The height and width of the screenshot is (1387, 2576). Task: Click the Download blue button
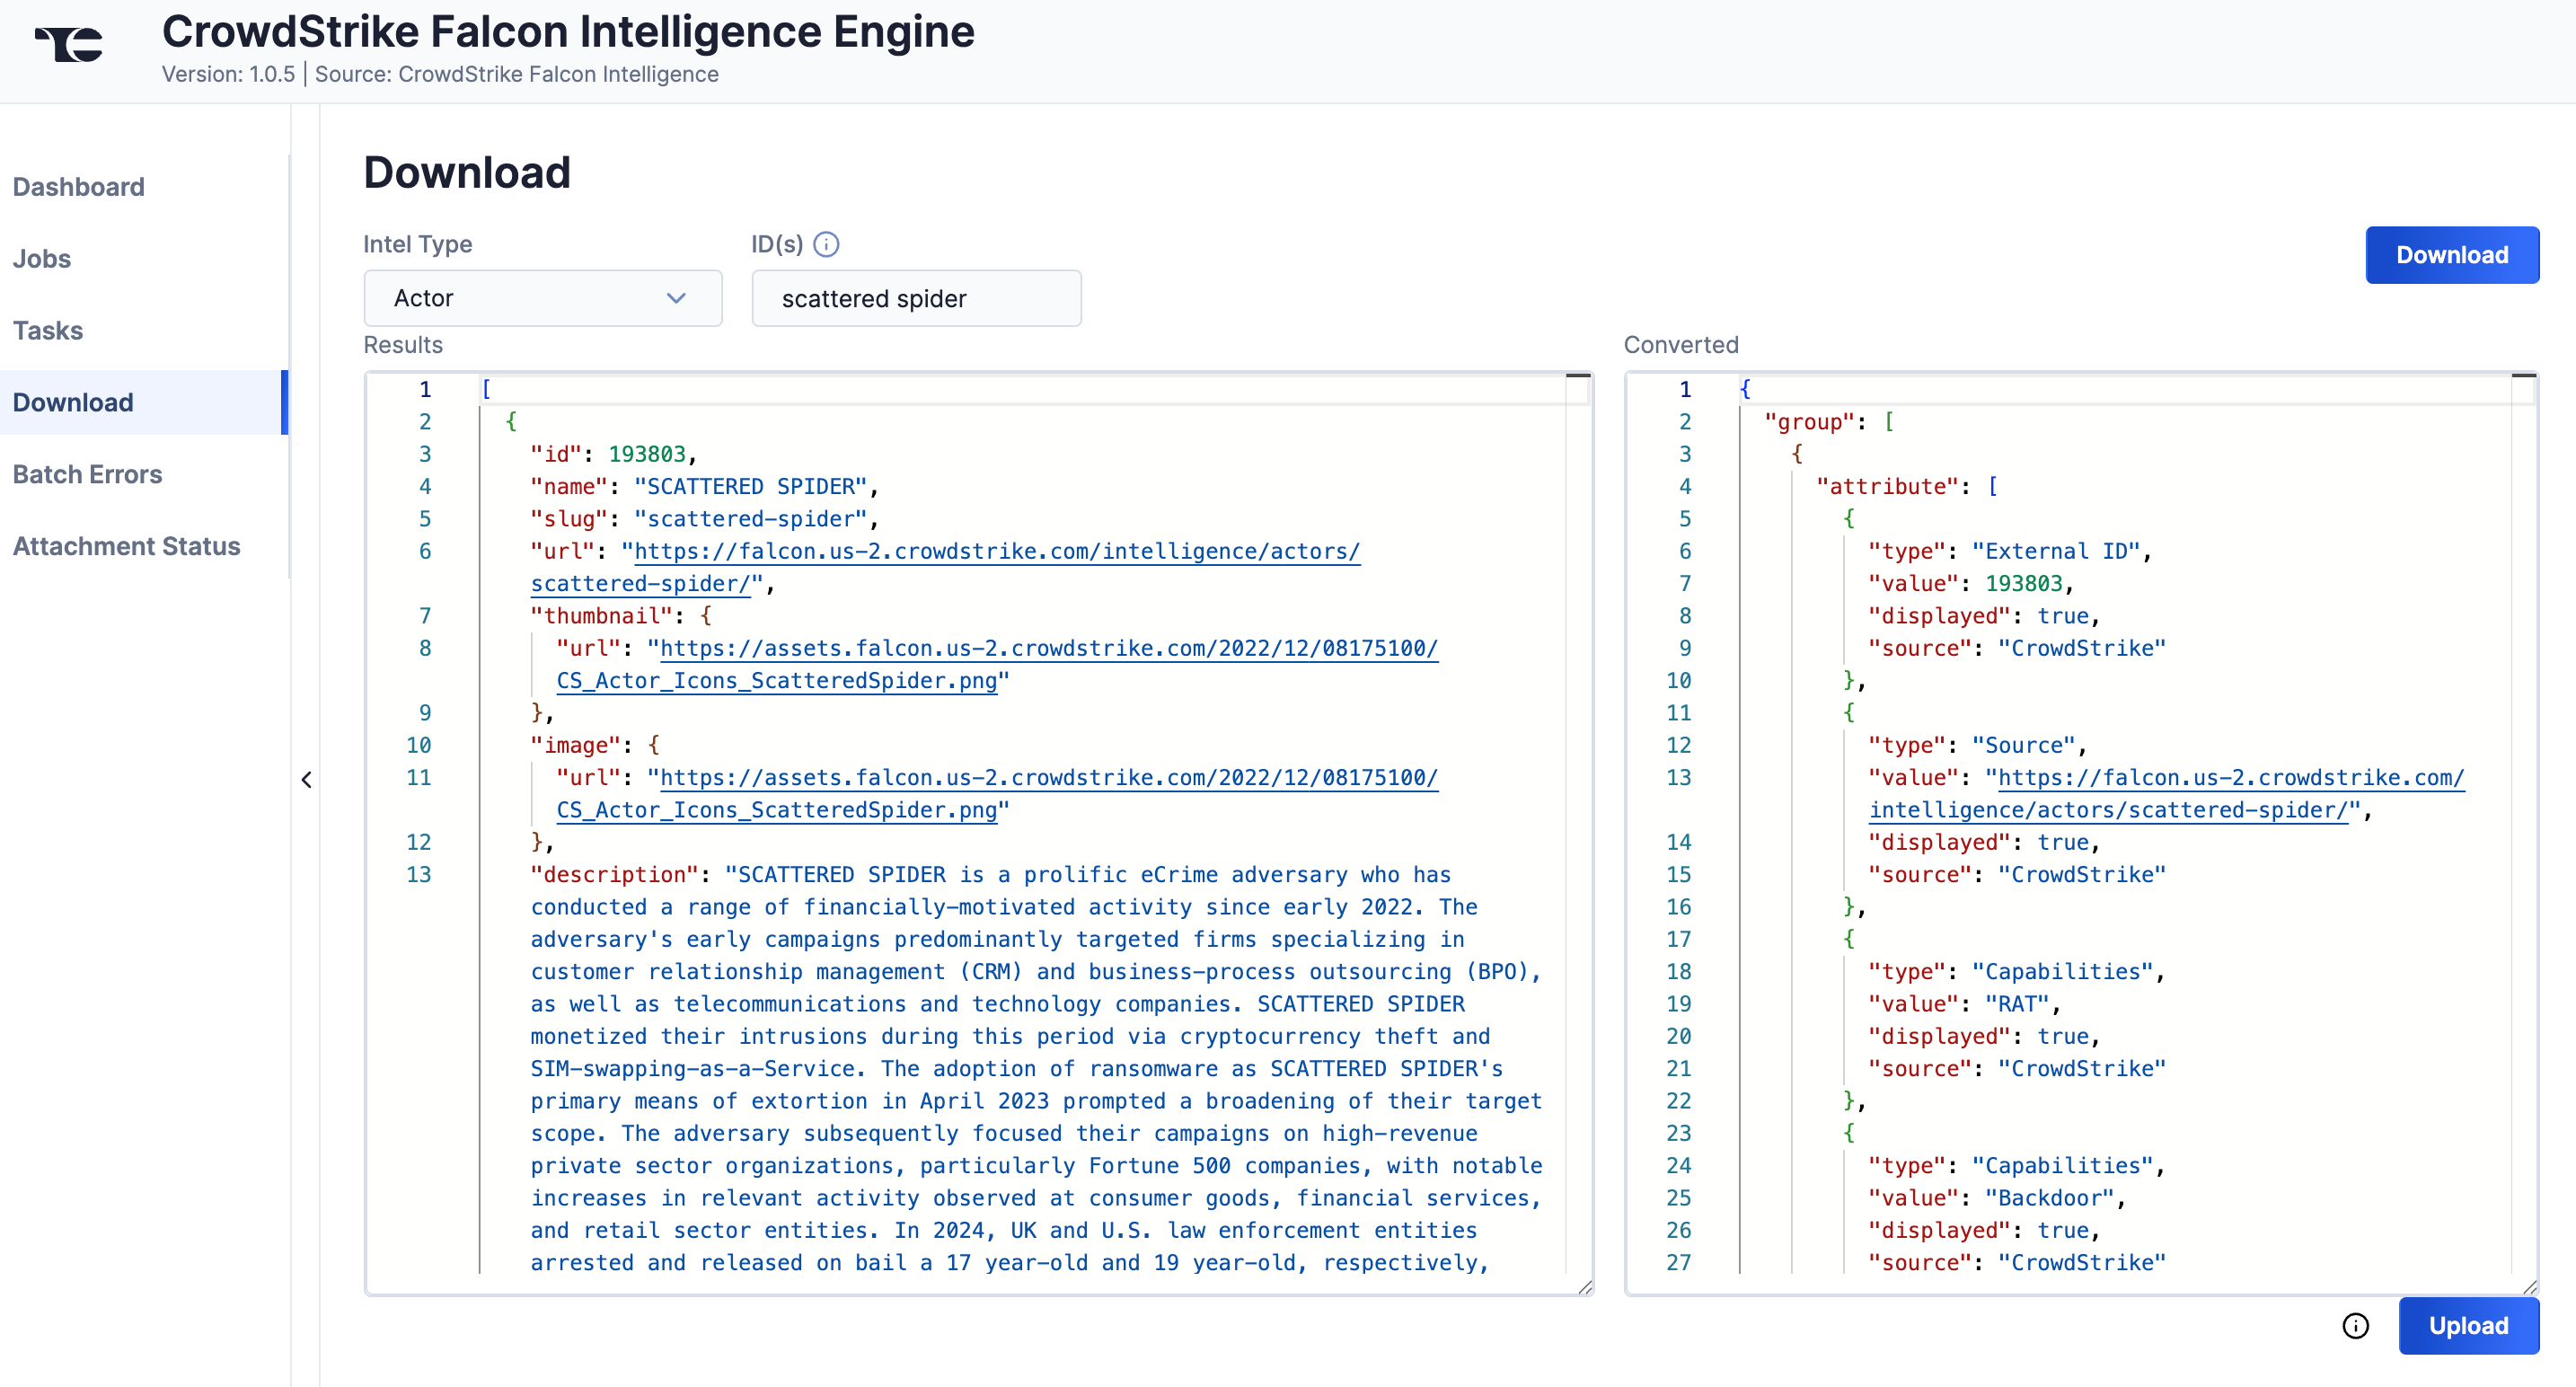(2452, 255)
